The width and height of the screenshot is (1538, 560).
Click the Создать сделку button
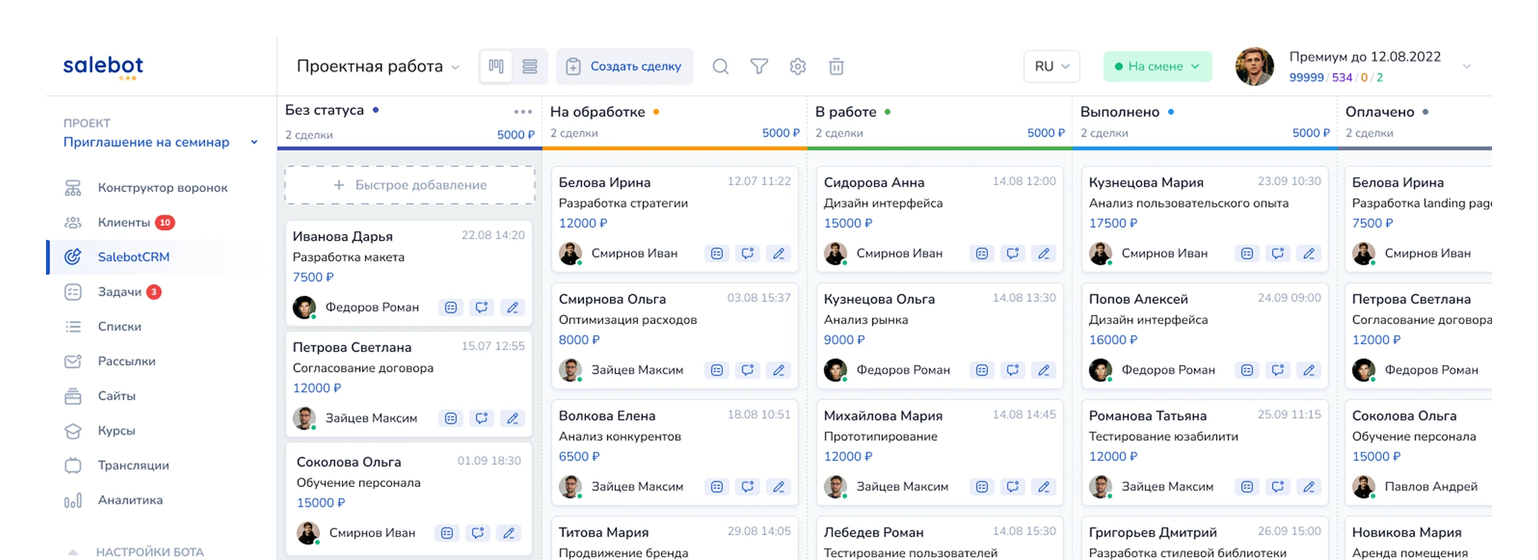pyautogui.click(x=624, y=66)
